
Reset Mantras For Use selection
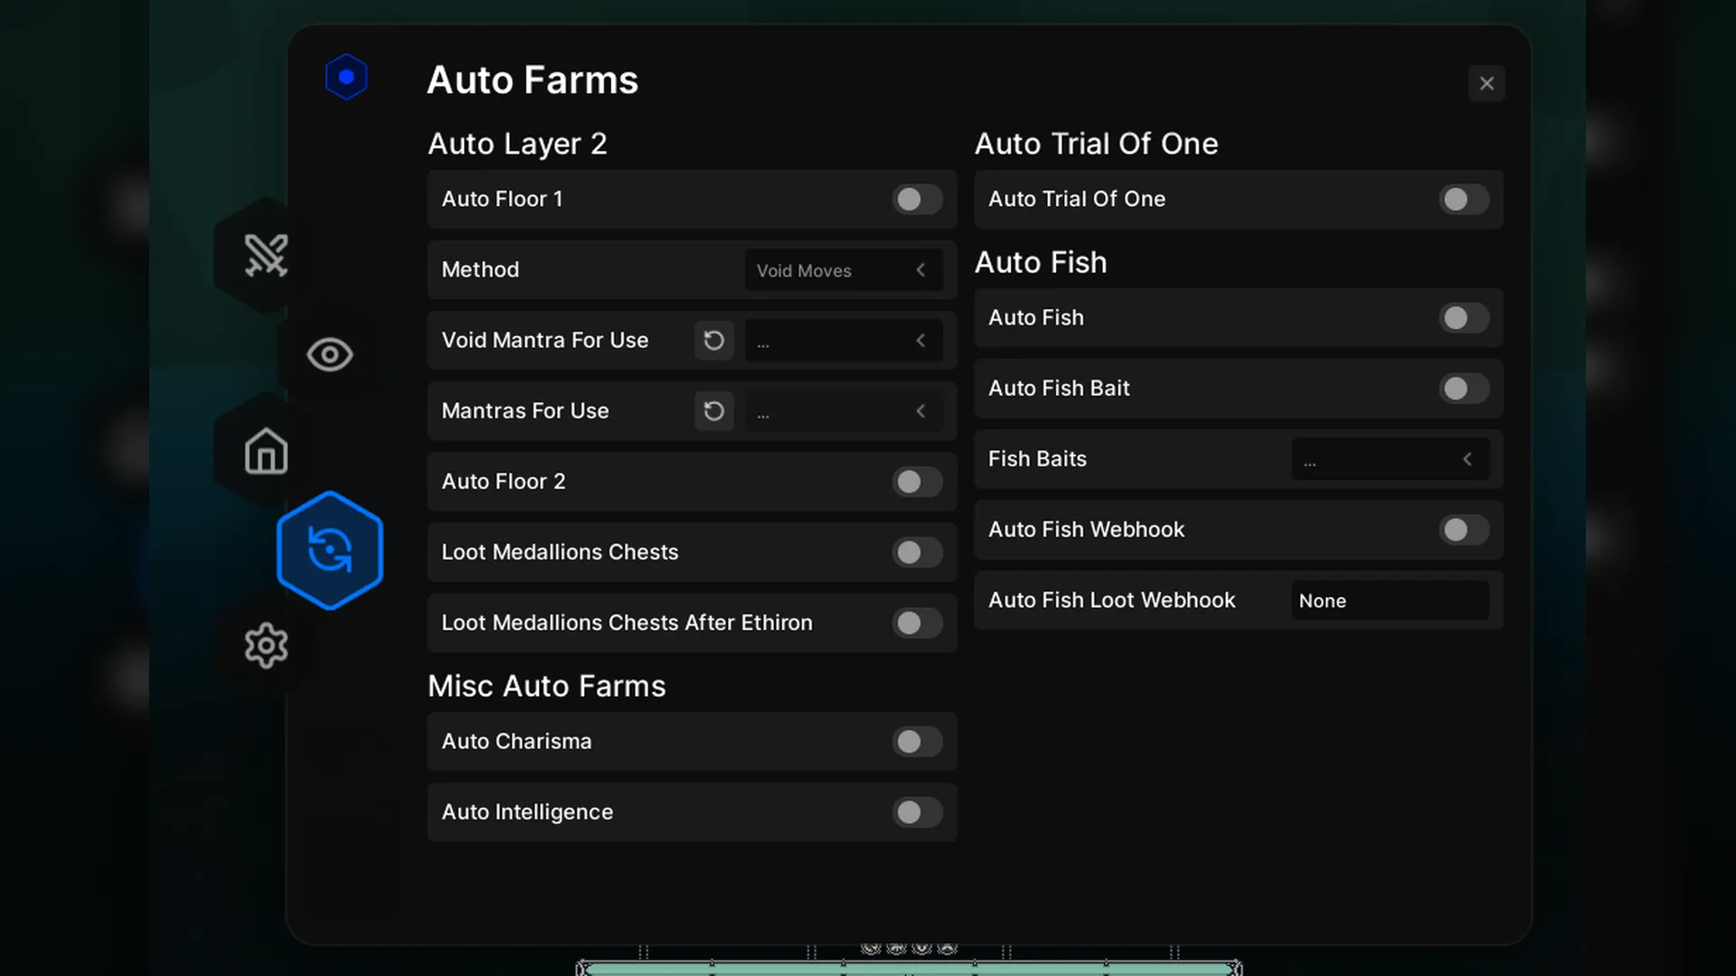(713, 411)
